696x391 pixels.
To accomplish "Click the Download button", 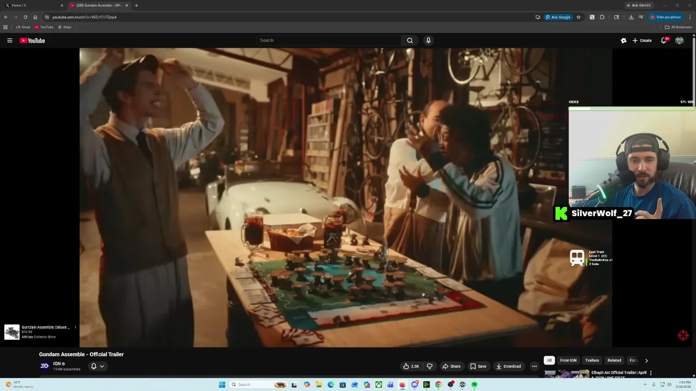I will click(x=508, y=366).
